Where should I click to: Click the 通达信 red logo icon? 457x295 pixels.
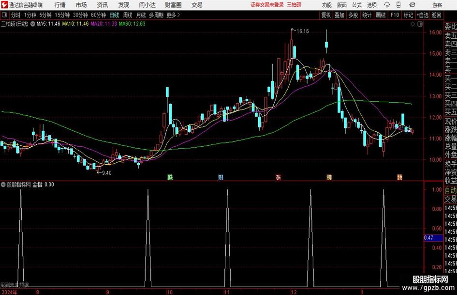[4, 5]
